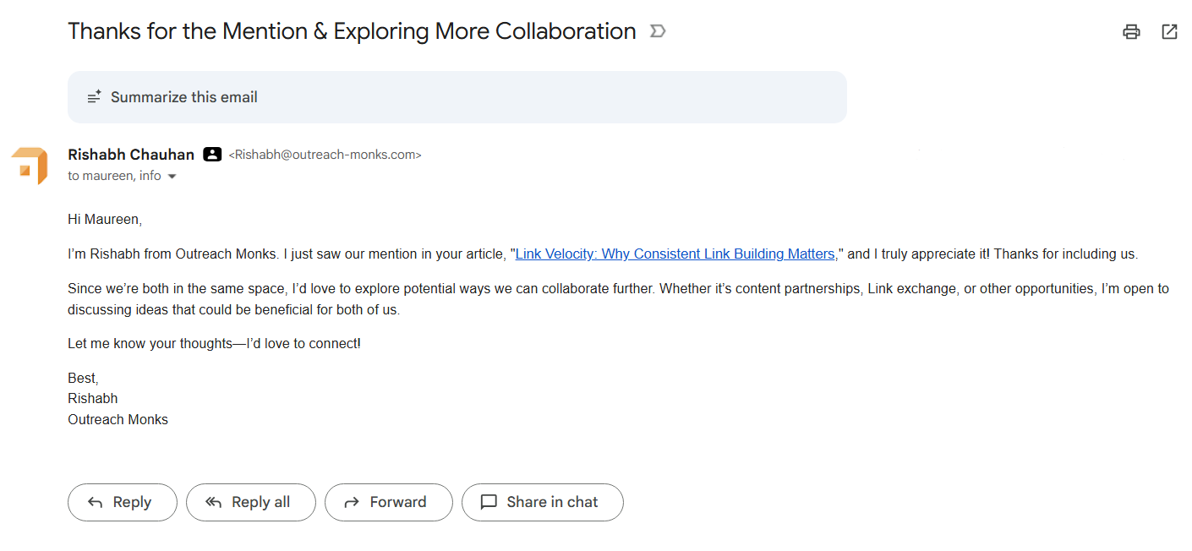Screen dimensions: 1192x551
Task: Open the recipient details dropdown arrow
Action: 172,175
